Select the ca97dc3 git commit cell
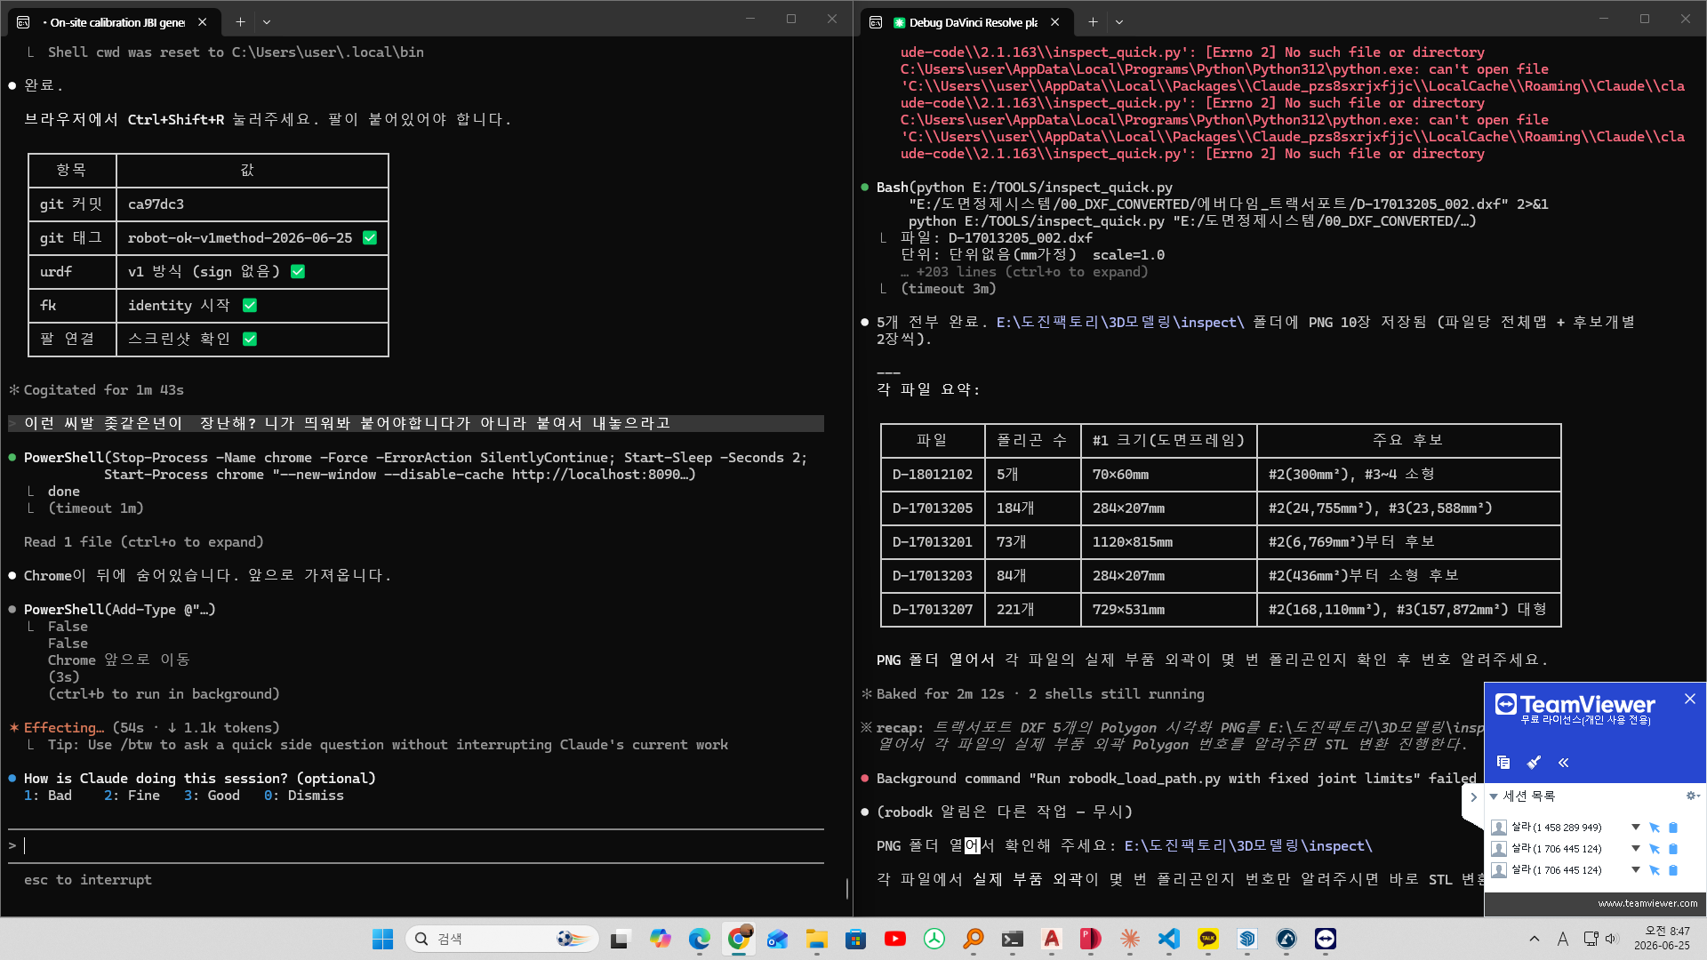Viewport: 1707px width, 960px height. pyautogui.click(x=252, y=204)
